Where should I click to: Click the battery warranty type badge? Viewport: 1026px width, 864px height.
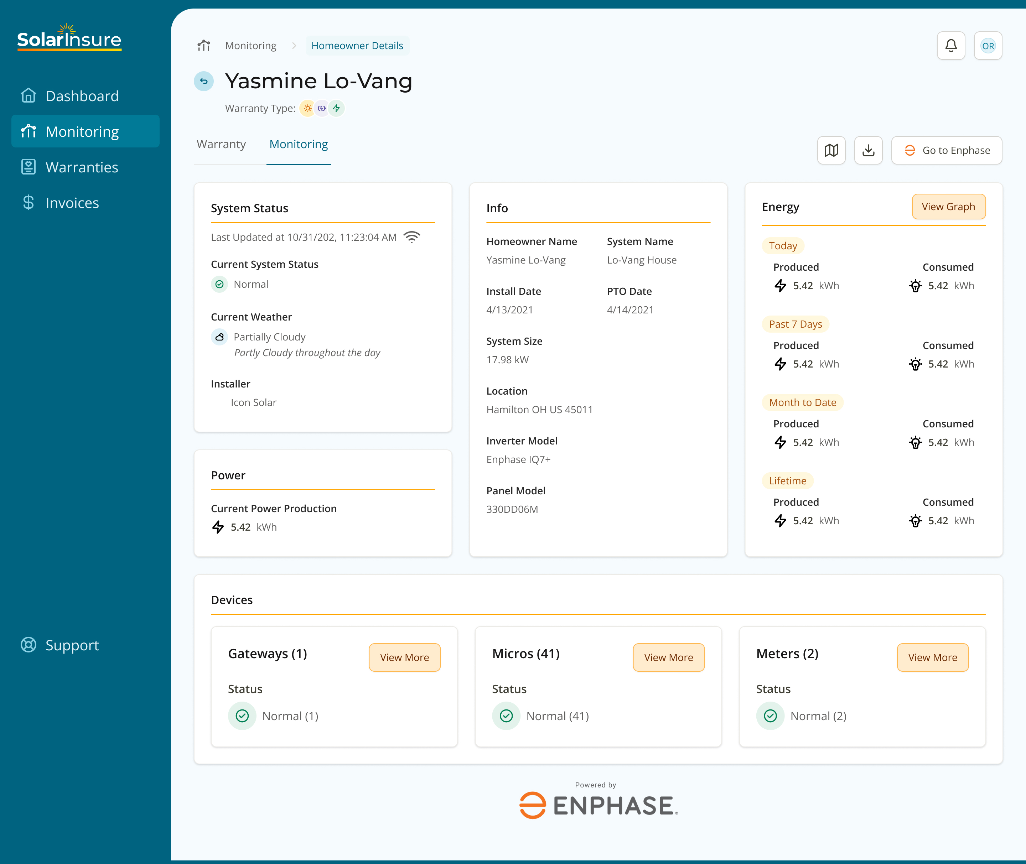pos(322,108)
